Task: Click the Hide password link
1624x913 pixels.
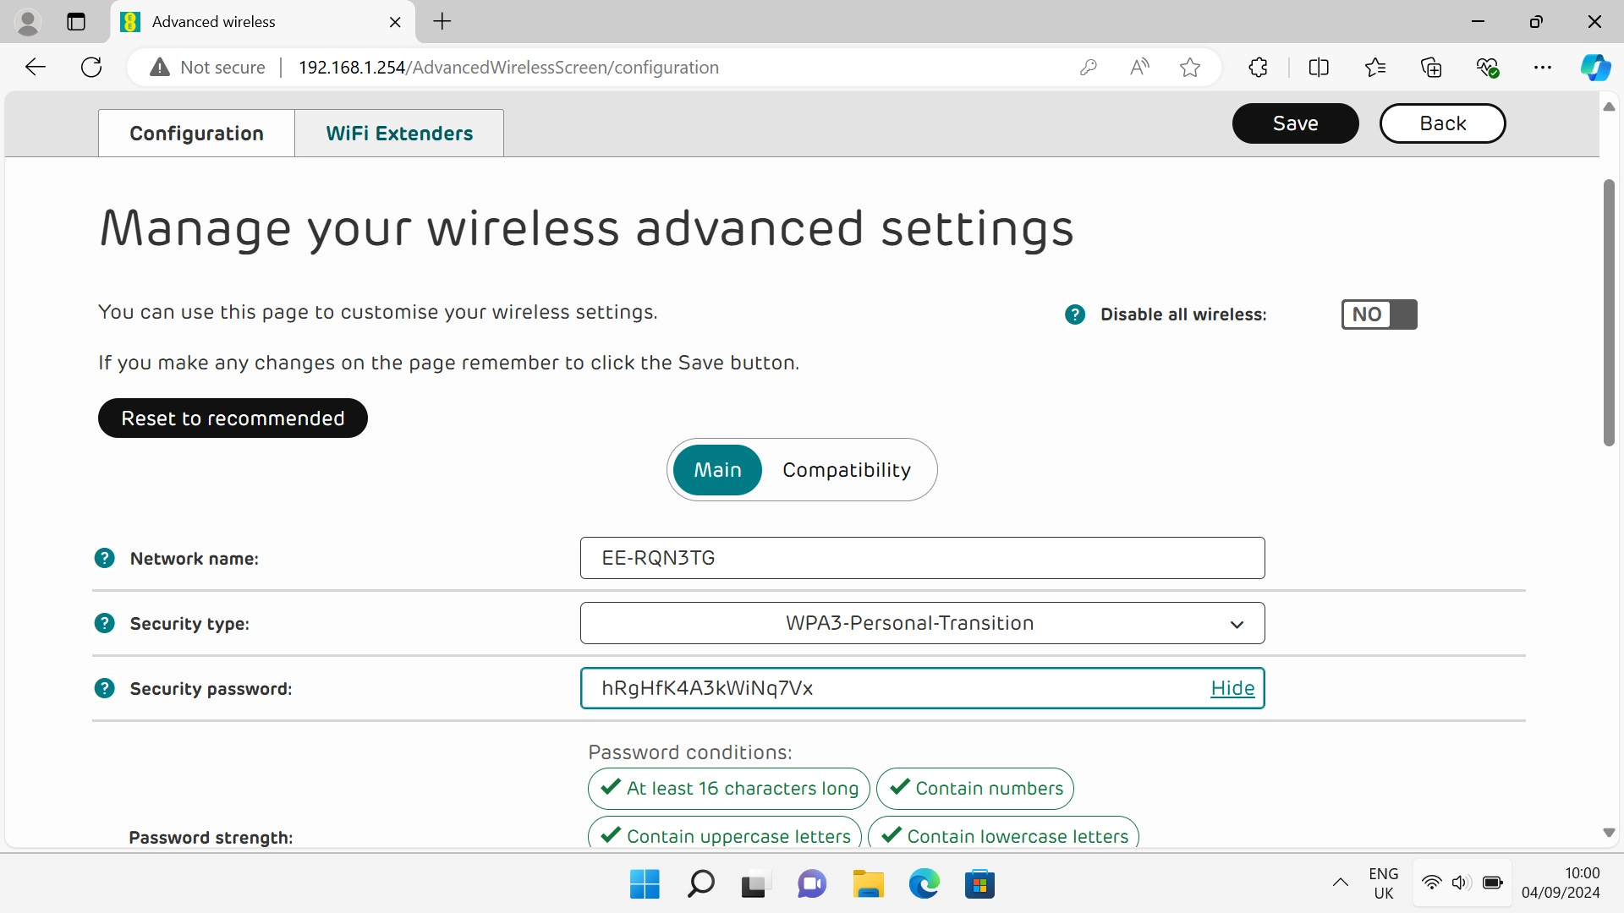Action: pos(1232,688)
